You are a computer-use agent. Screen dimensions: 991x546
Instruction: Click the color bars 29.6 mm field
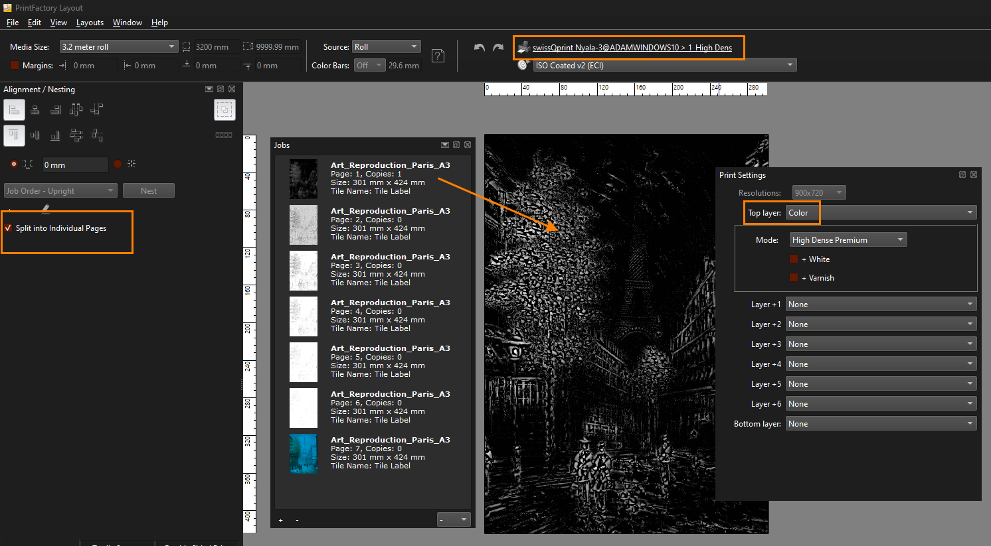point(404,65)
